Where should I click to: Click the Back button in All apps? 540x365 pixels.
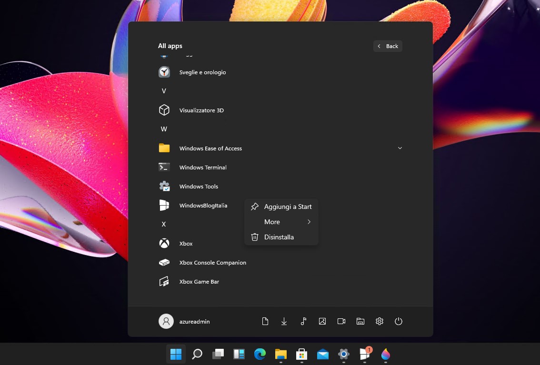point(388,46)
